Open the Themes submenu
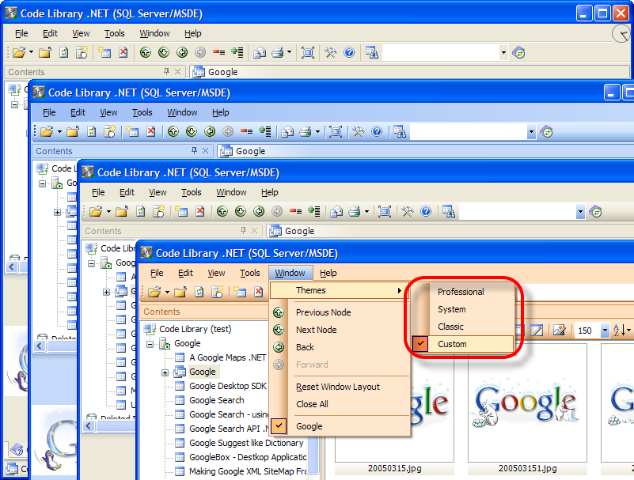This screenshot has width=634, height=480. pyautogui.click(x=340, y=290)
